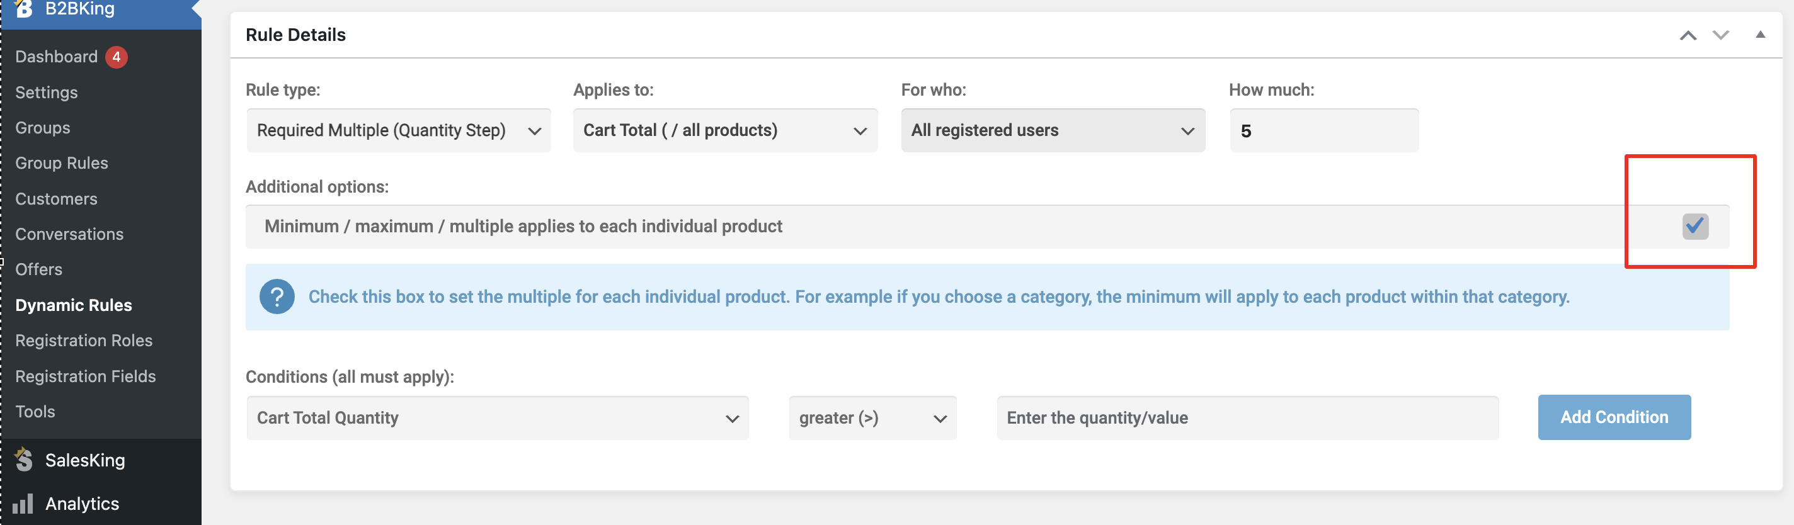Select Dynamic Rules in the sidebar
The width and height of the screenshot is (1794, 525).
pyautogui.click(x=74, y=306)
